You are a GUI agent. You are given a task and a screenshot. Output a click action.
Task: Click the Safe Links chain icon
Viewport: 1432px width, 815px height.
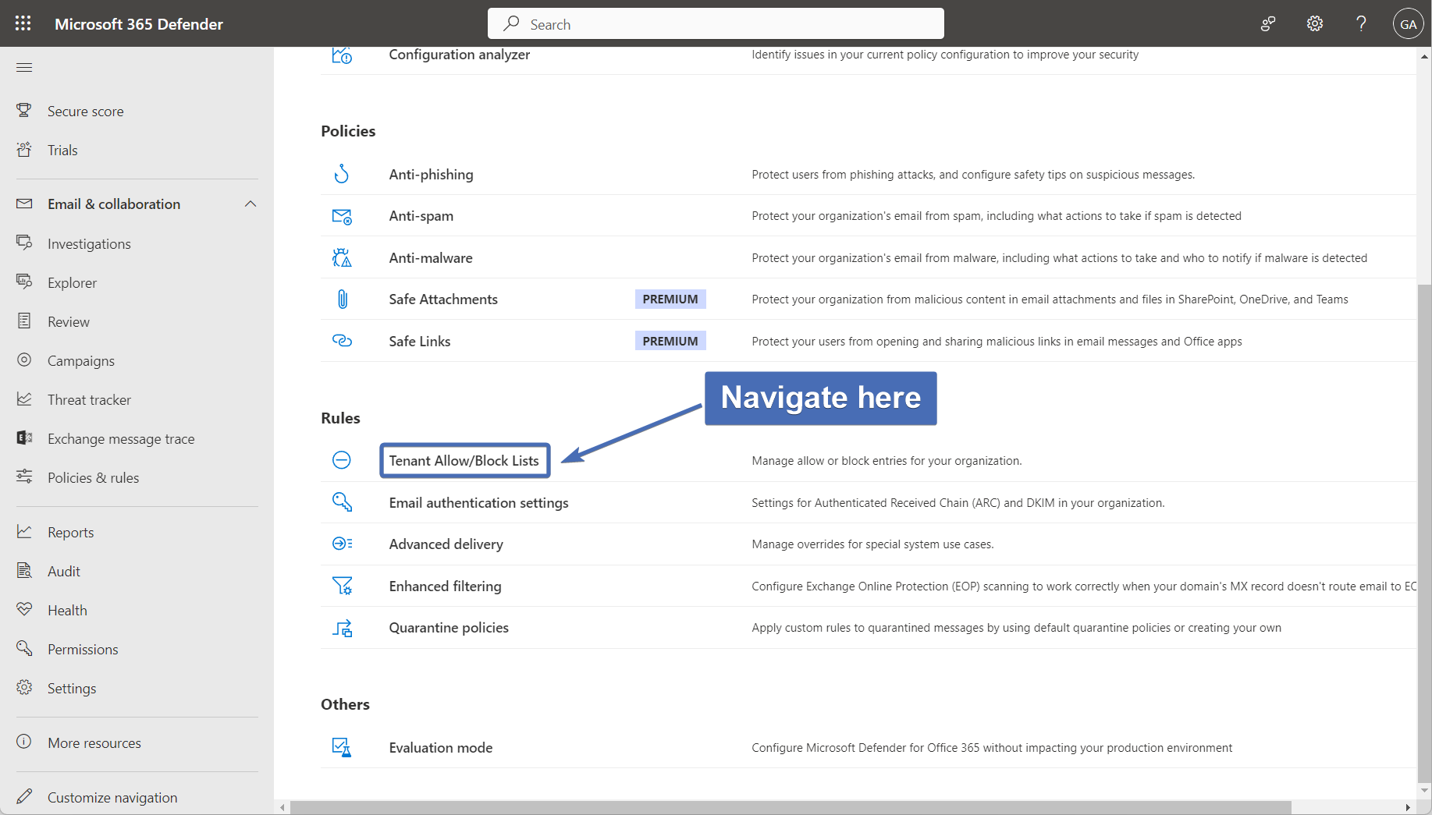[x=342, y=341]
